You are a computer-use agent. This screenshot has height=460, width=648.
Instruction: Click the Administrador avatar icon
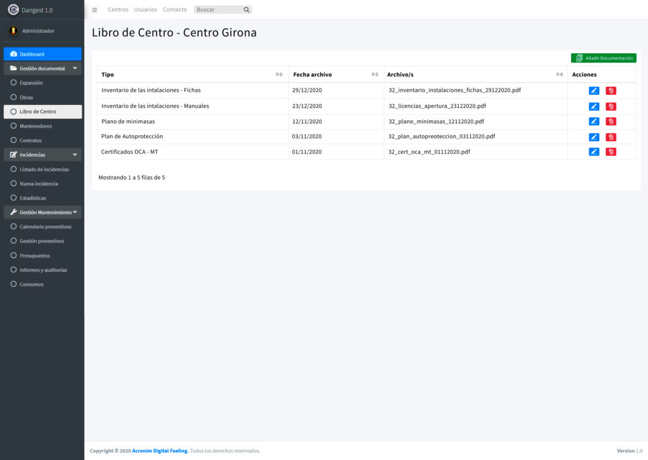13,30
